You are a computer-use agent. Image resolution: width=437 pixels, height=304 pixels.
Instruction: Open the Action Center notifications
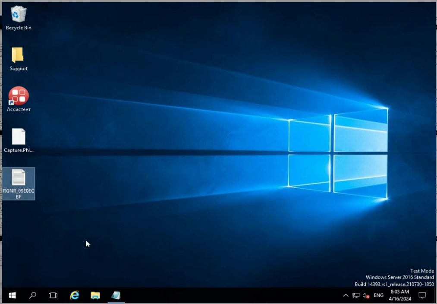point(422,295)
